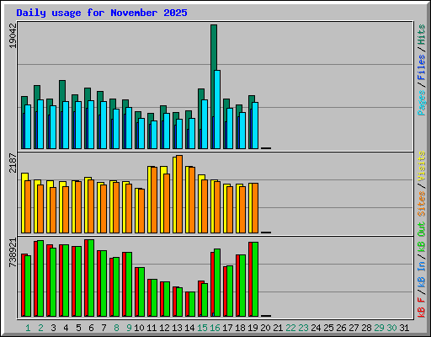Click the Visits legend label
The width and height of the screenshot is (431, 337).
pyautogui.click(x=422, y=166)
